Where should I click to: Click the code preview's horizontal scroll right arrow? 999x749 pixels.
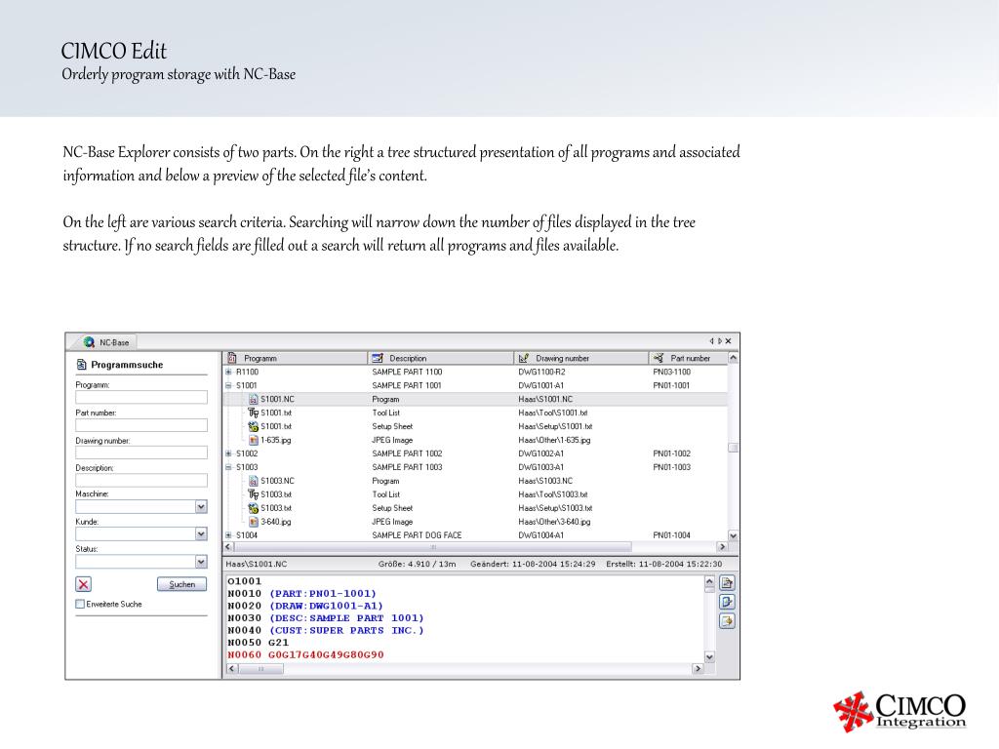[x=698, y=669]
